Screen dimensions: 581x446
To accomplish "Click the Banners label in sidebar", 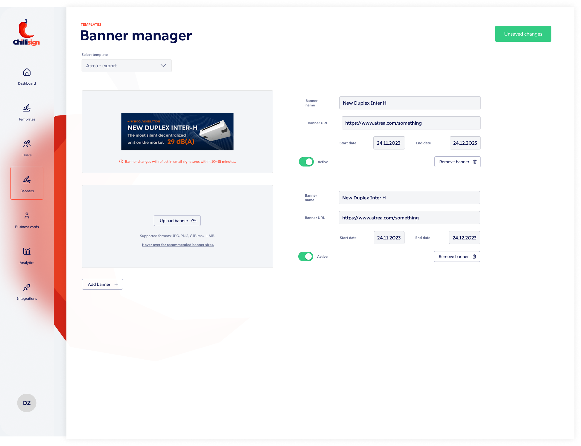I will point(27,191).
